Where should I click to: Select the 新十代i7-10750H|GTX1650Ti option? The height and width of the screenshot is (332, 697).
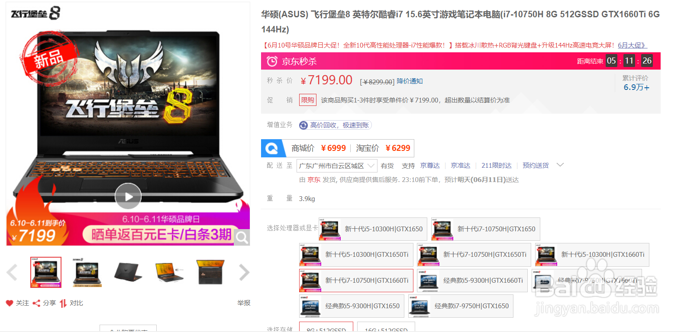point(474,255)
